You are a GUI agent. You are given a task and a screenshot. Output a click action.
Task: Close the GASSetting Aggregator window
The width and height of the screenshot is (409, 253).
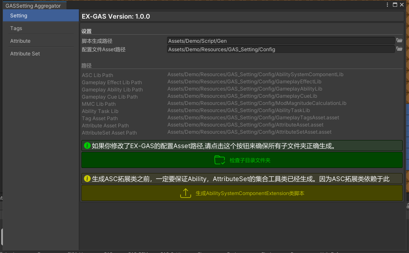(403, 5)
